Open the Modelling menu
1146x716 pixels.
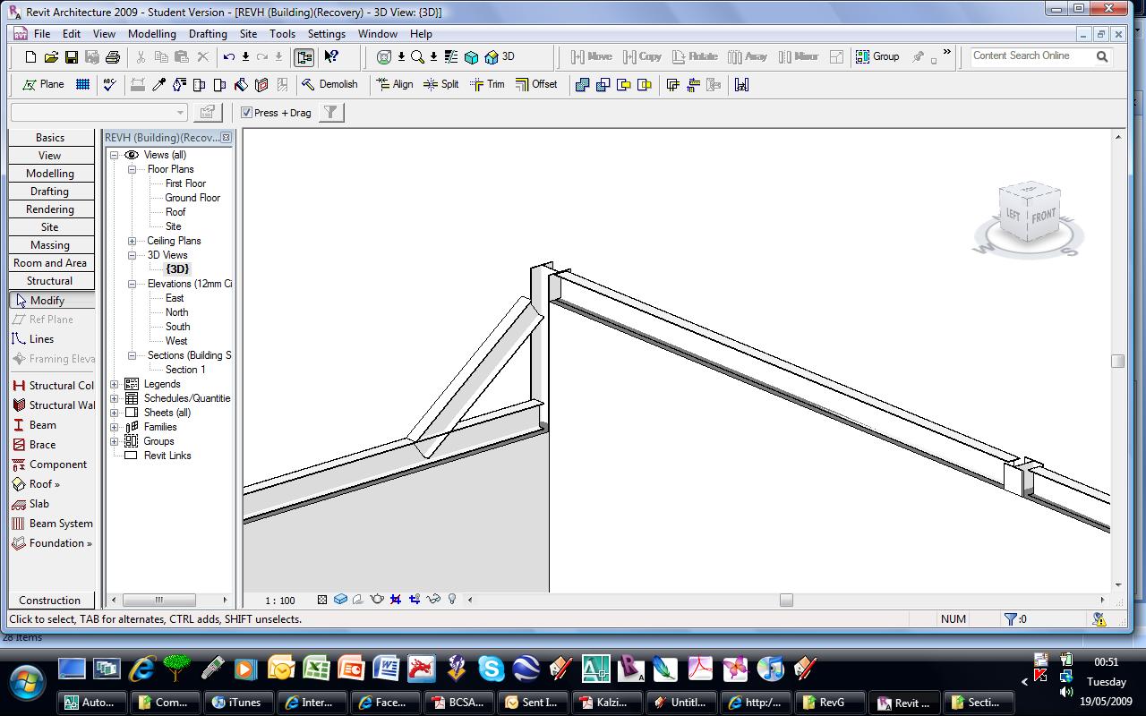[151, 34]
